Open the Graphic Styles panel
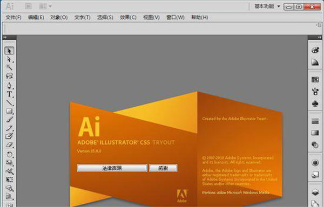 pos(315,175)
